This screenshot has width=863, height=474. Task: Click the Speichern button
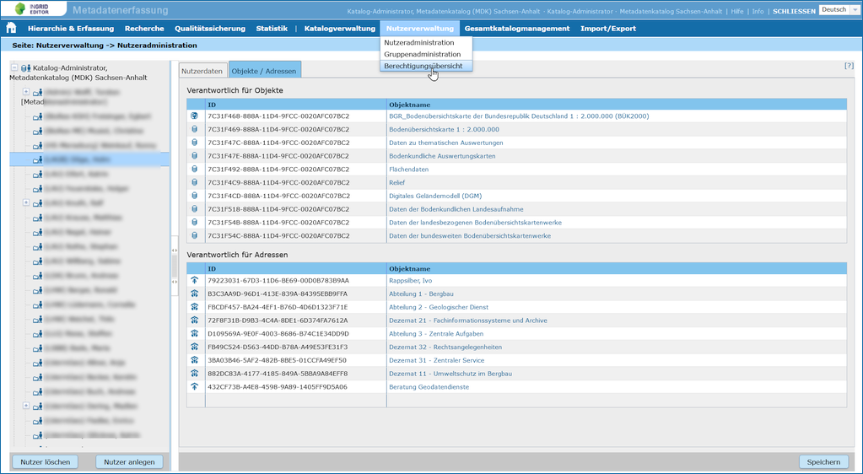pos(823,462)
